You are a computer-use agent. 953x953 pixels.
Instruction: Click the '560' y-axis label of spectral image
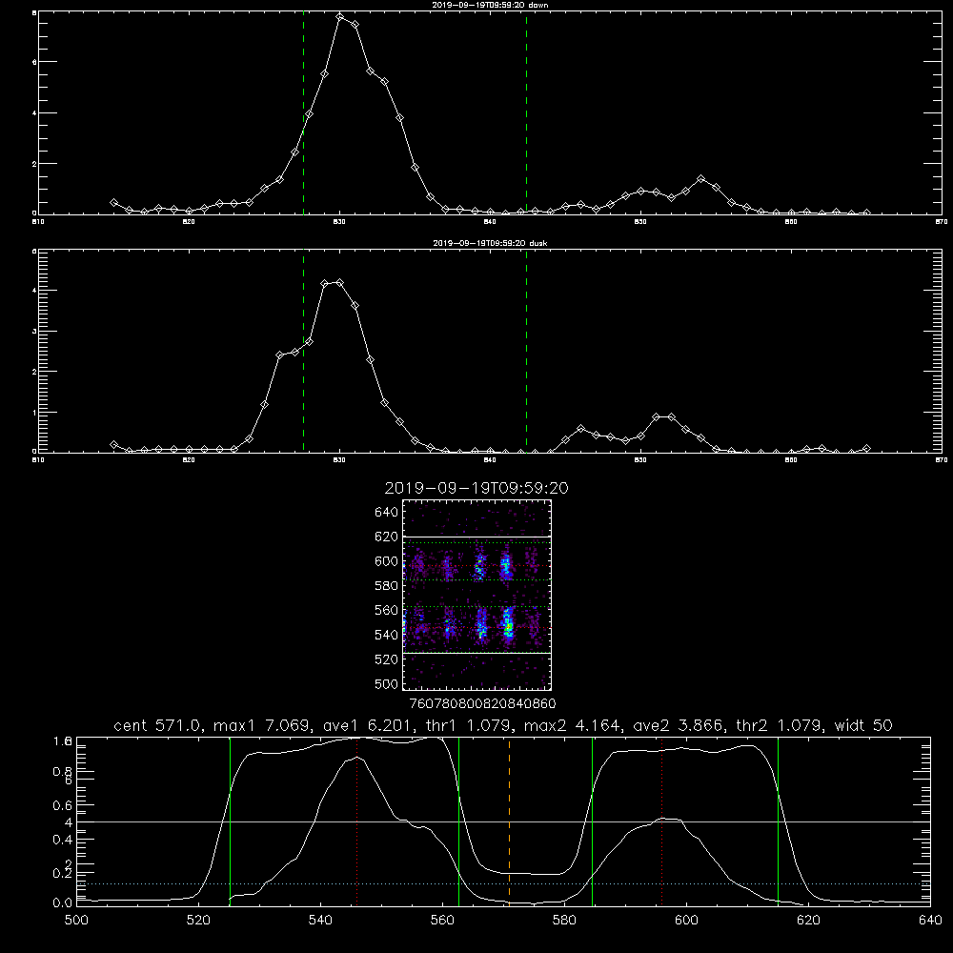tap(386, 610)
